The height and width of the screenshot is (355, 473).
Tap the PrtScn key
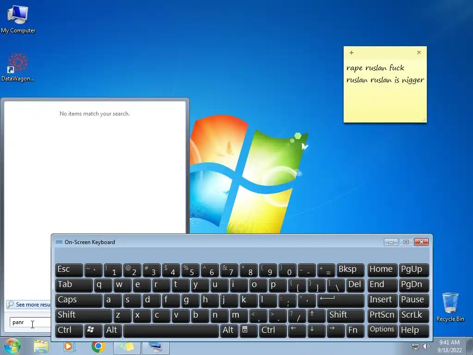382,315
